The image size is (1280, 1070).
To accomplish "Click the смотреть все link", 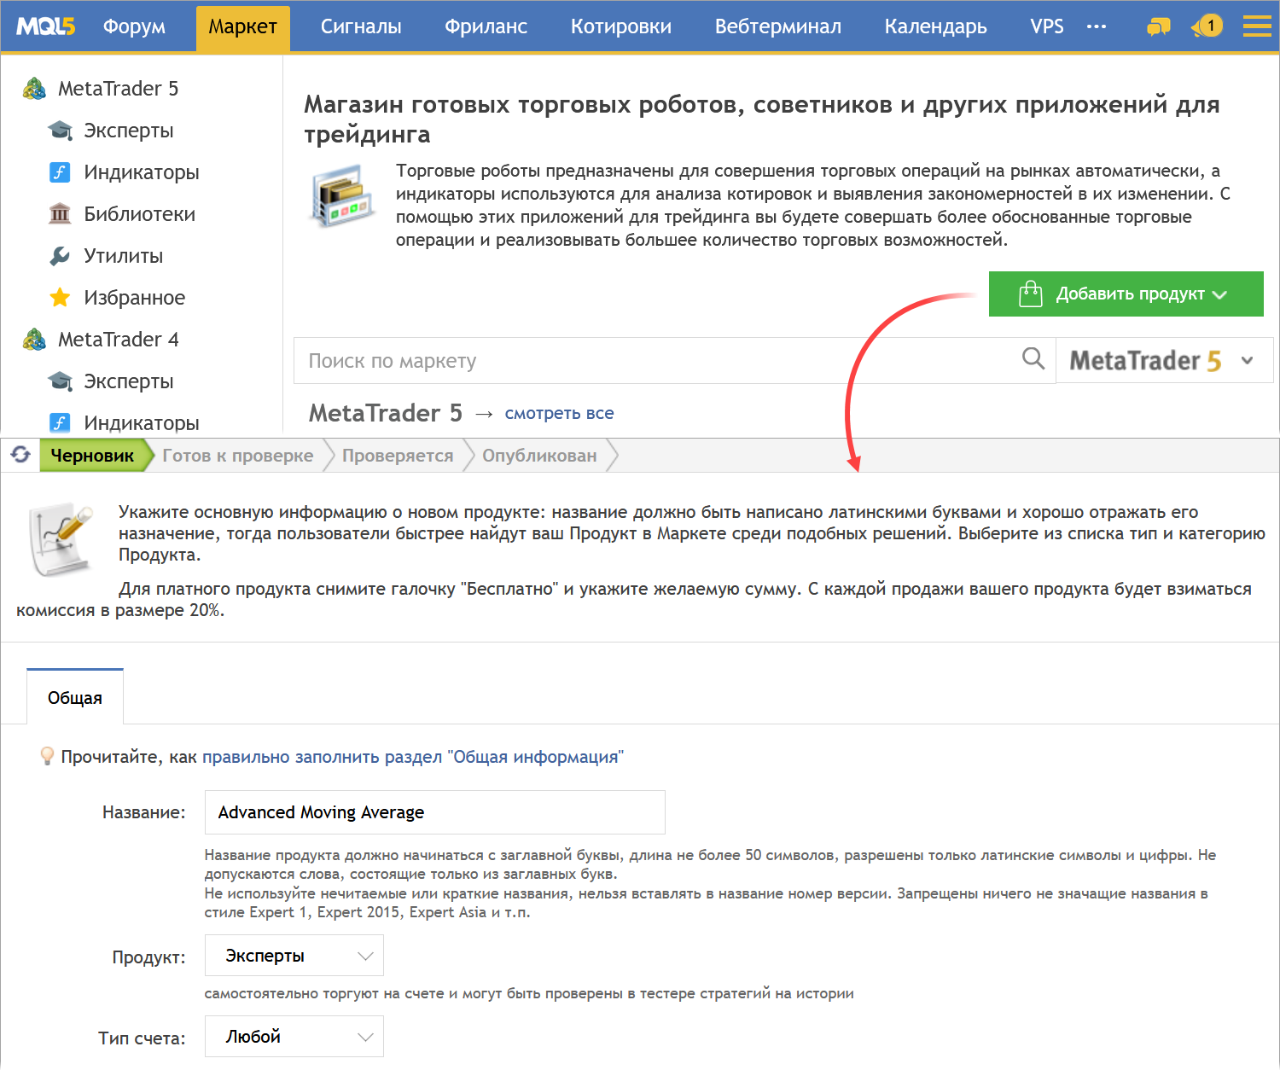I will pyautogui.click(x=559, y=413).
